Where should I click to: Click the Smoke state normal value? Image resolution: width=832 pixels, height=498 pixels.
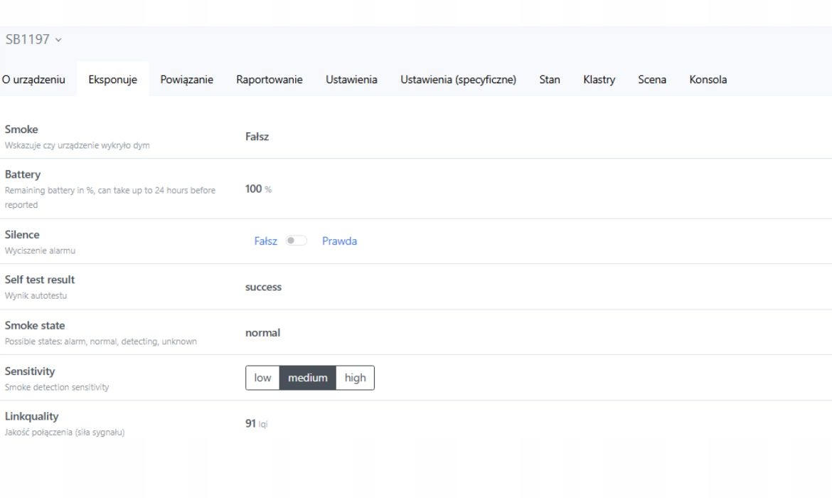[x=262, y=332]
